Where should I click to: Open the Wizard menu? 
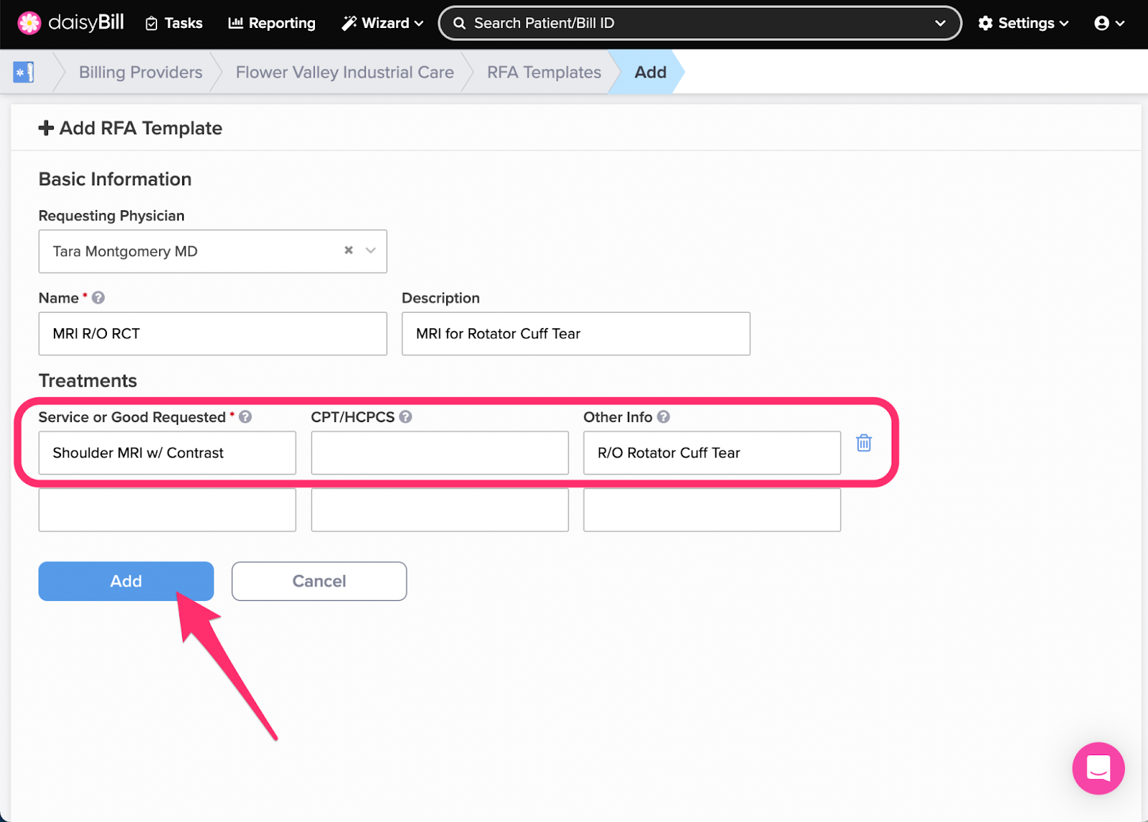click(382, 23)
